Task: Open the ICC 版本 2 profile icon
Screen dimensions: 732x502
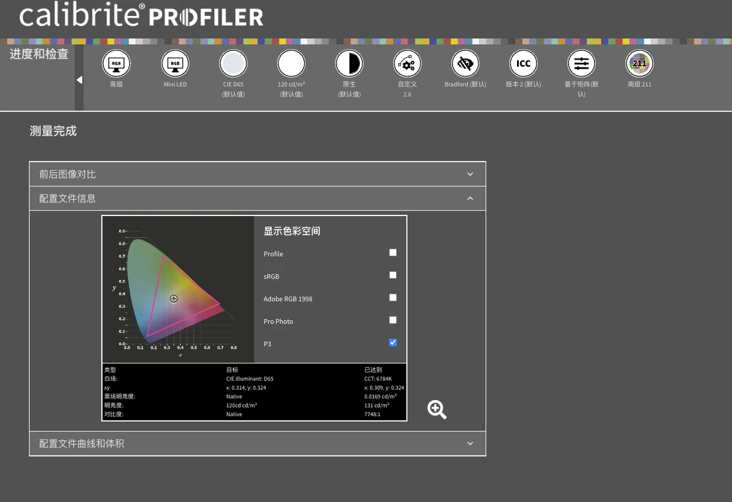Action: (x=523, y=63)
